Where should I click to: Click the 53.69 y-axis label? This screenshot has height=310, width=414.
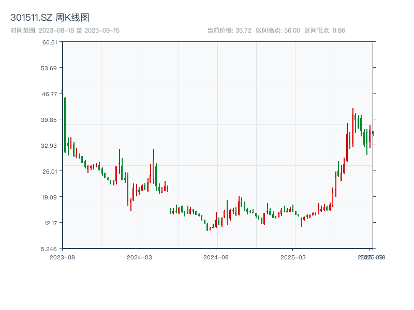pos(50,68)
